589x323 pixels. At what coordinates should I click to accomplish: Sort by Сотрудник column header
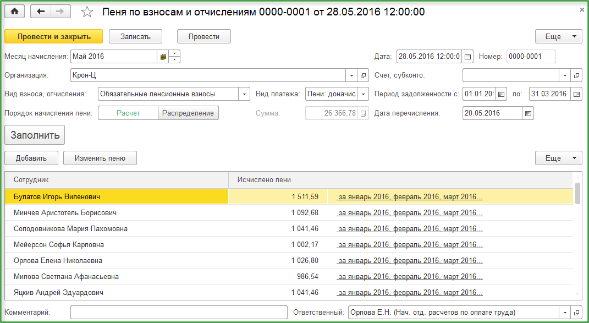[x=117, y=180]
